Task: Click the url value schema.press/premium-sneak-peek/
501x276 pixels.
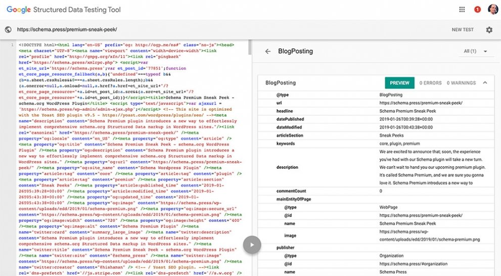Action: click(421, 103)
